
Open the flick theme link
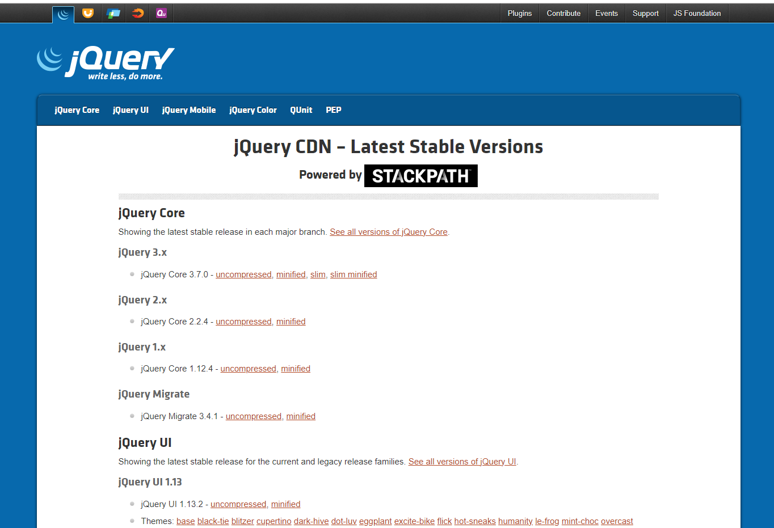point(445,521)
